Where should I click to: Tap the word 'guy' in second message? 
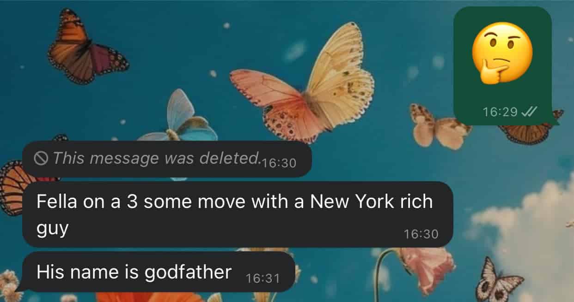pyautogui.click(x=52, y=229)
